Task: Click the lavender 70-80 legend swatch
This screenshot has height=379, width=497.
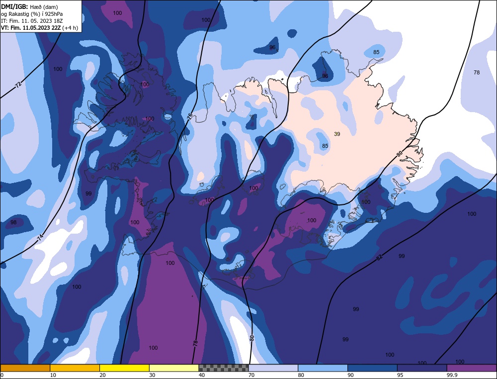Action: point(273,368)
